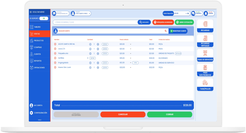
Task: Remove Paquete uno from the sale
Action: coord(55,53)
